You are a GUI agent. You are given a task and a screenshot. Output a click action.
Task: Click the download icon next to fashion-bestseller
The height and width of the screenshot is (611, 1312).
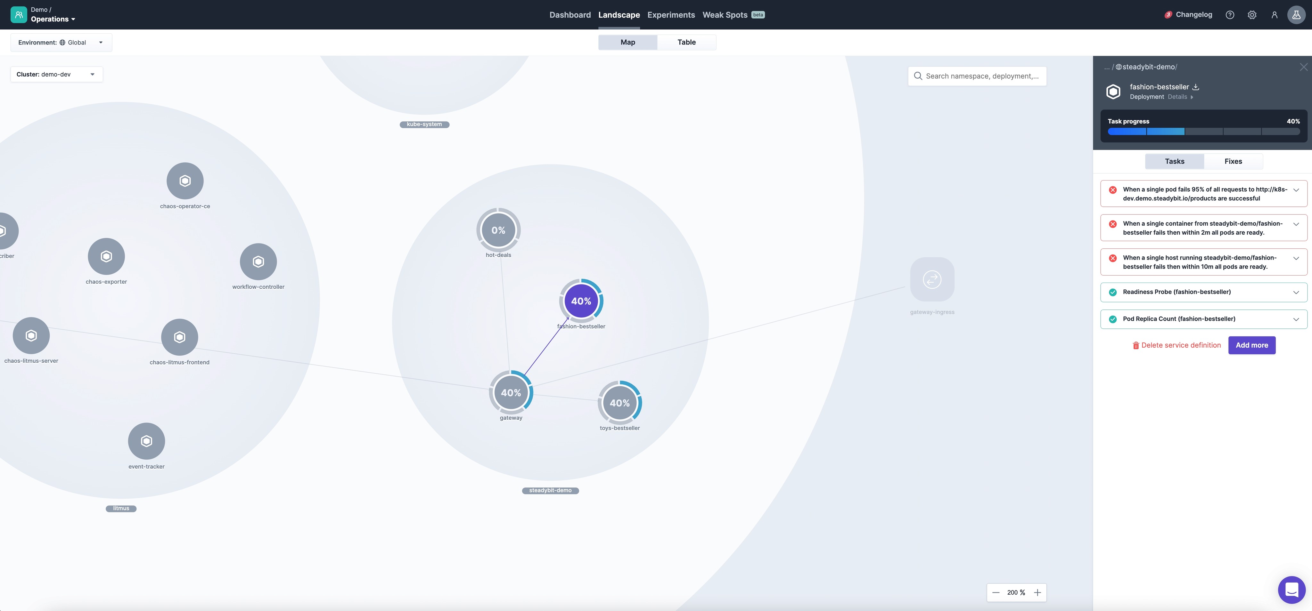pos(1196,87)
